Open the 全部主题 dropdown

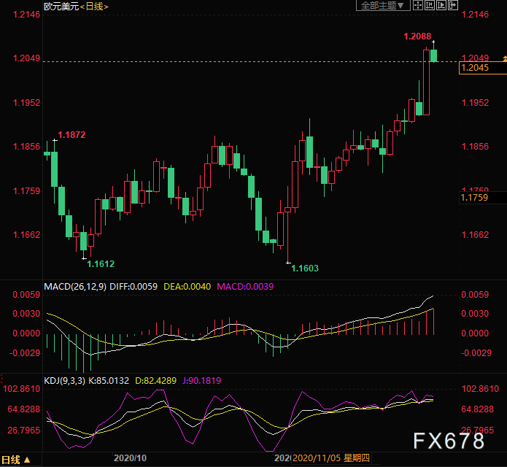pos(381,6)
